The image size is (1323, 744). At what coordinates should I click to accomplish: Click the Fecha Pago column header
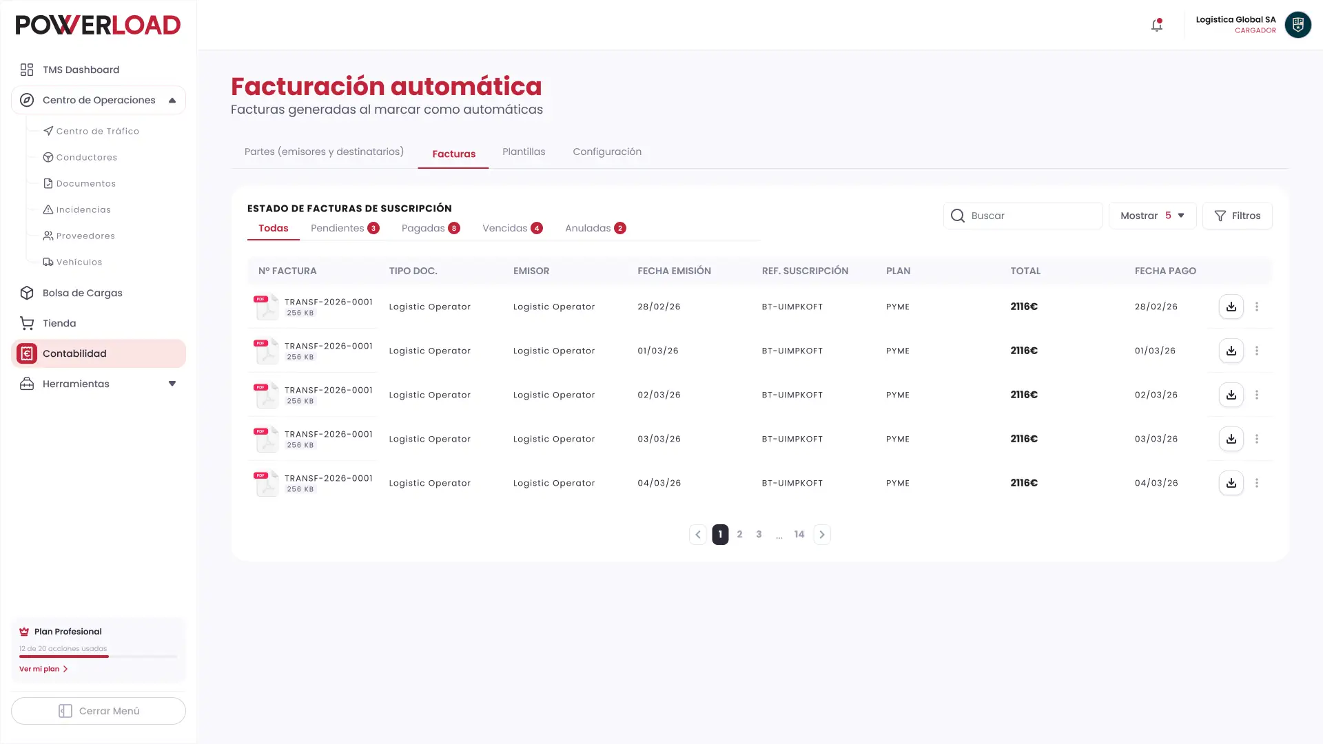pyautogui.click(x=1165, y=271)
